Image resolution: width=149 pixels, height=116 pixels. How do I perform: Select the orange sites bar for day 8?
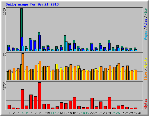[x=40, y=70]
